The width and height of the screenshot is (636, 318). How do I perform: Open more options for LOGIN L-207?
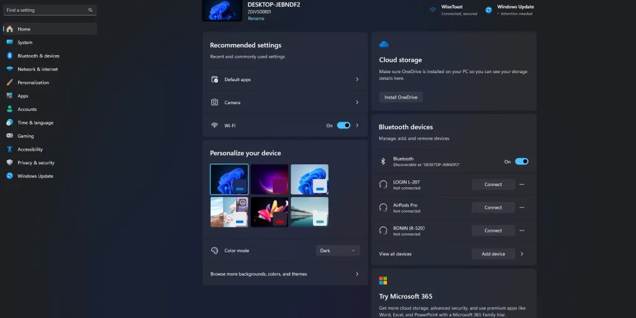coord(522,185)
